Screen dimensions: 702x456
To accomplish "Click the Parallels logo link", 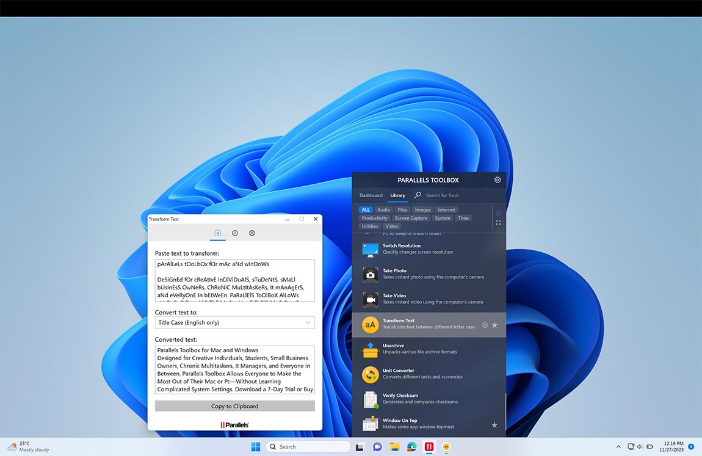I will tap(234, 424).
